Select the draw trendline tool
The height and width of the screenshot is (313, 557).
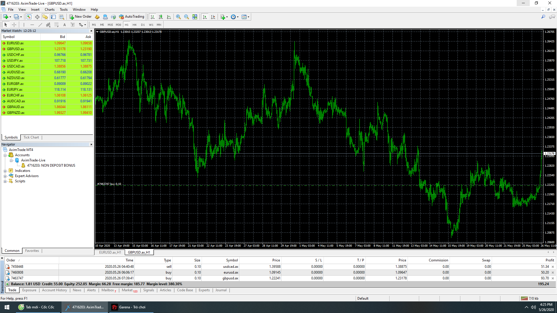pyautogui.click(x=40, y=25)
